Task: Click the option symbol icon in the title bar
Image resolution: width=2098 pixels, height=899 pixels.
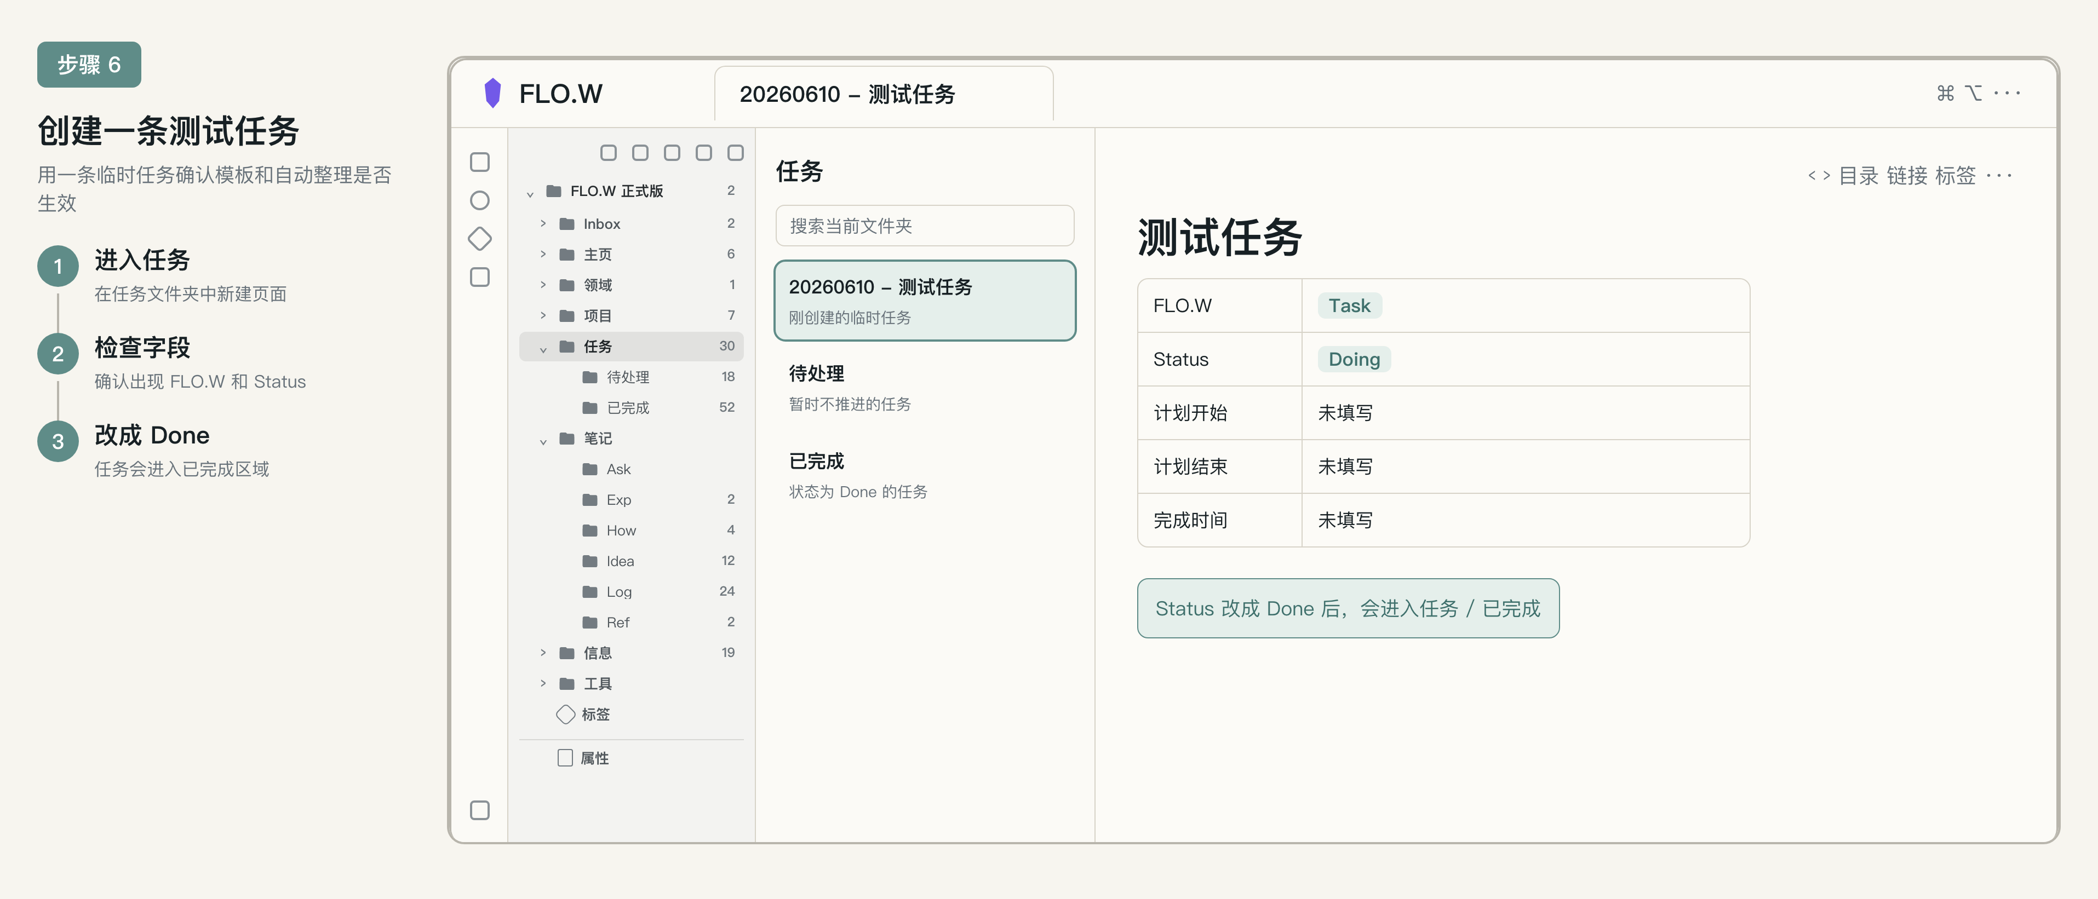Action: click(x=1973, y=93)
